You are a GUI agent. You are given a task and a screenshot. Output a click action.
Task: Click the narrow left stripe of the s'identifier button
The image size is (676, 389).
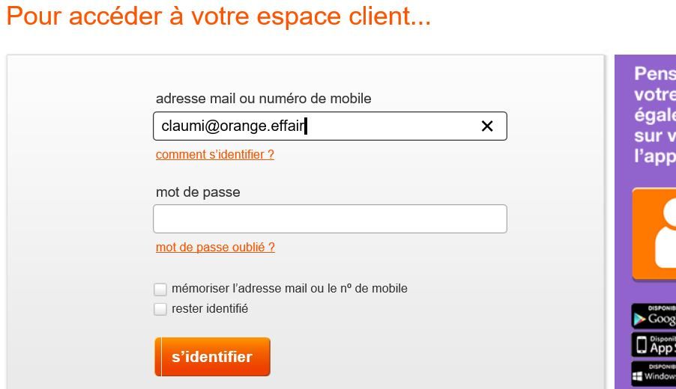point(158,357)
